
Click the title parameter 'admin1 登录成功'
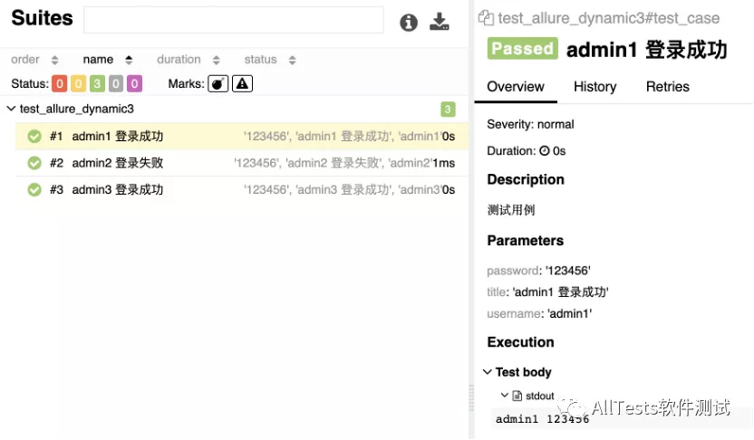(561, 292)
